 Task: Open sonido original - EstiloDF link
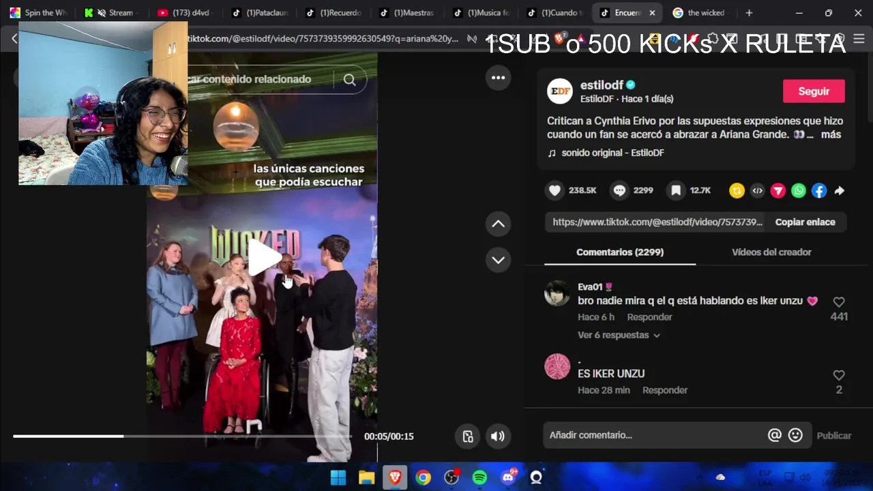612,153
